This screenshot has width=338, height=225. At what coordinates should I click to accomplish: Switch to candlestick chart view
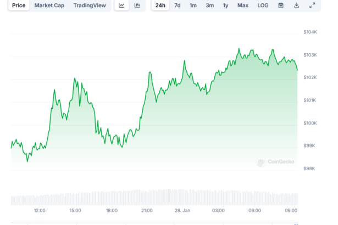[137, 5]
